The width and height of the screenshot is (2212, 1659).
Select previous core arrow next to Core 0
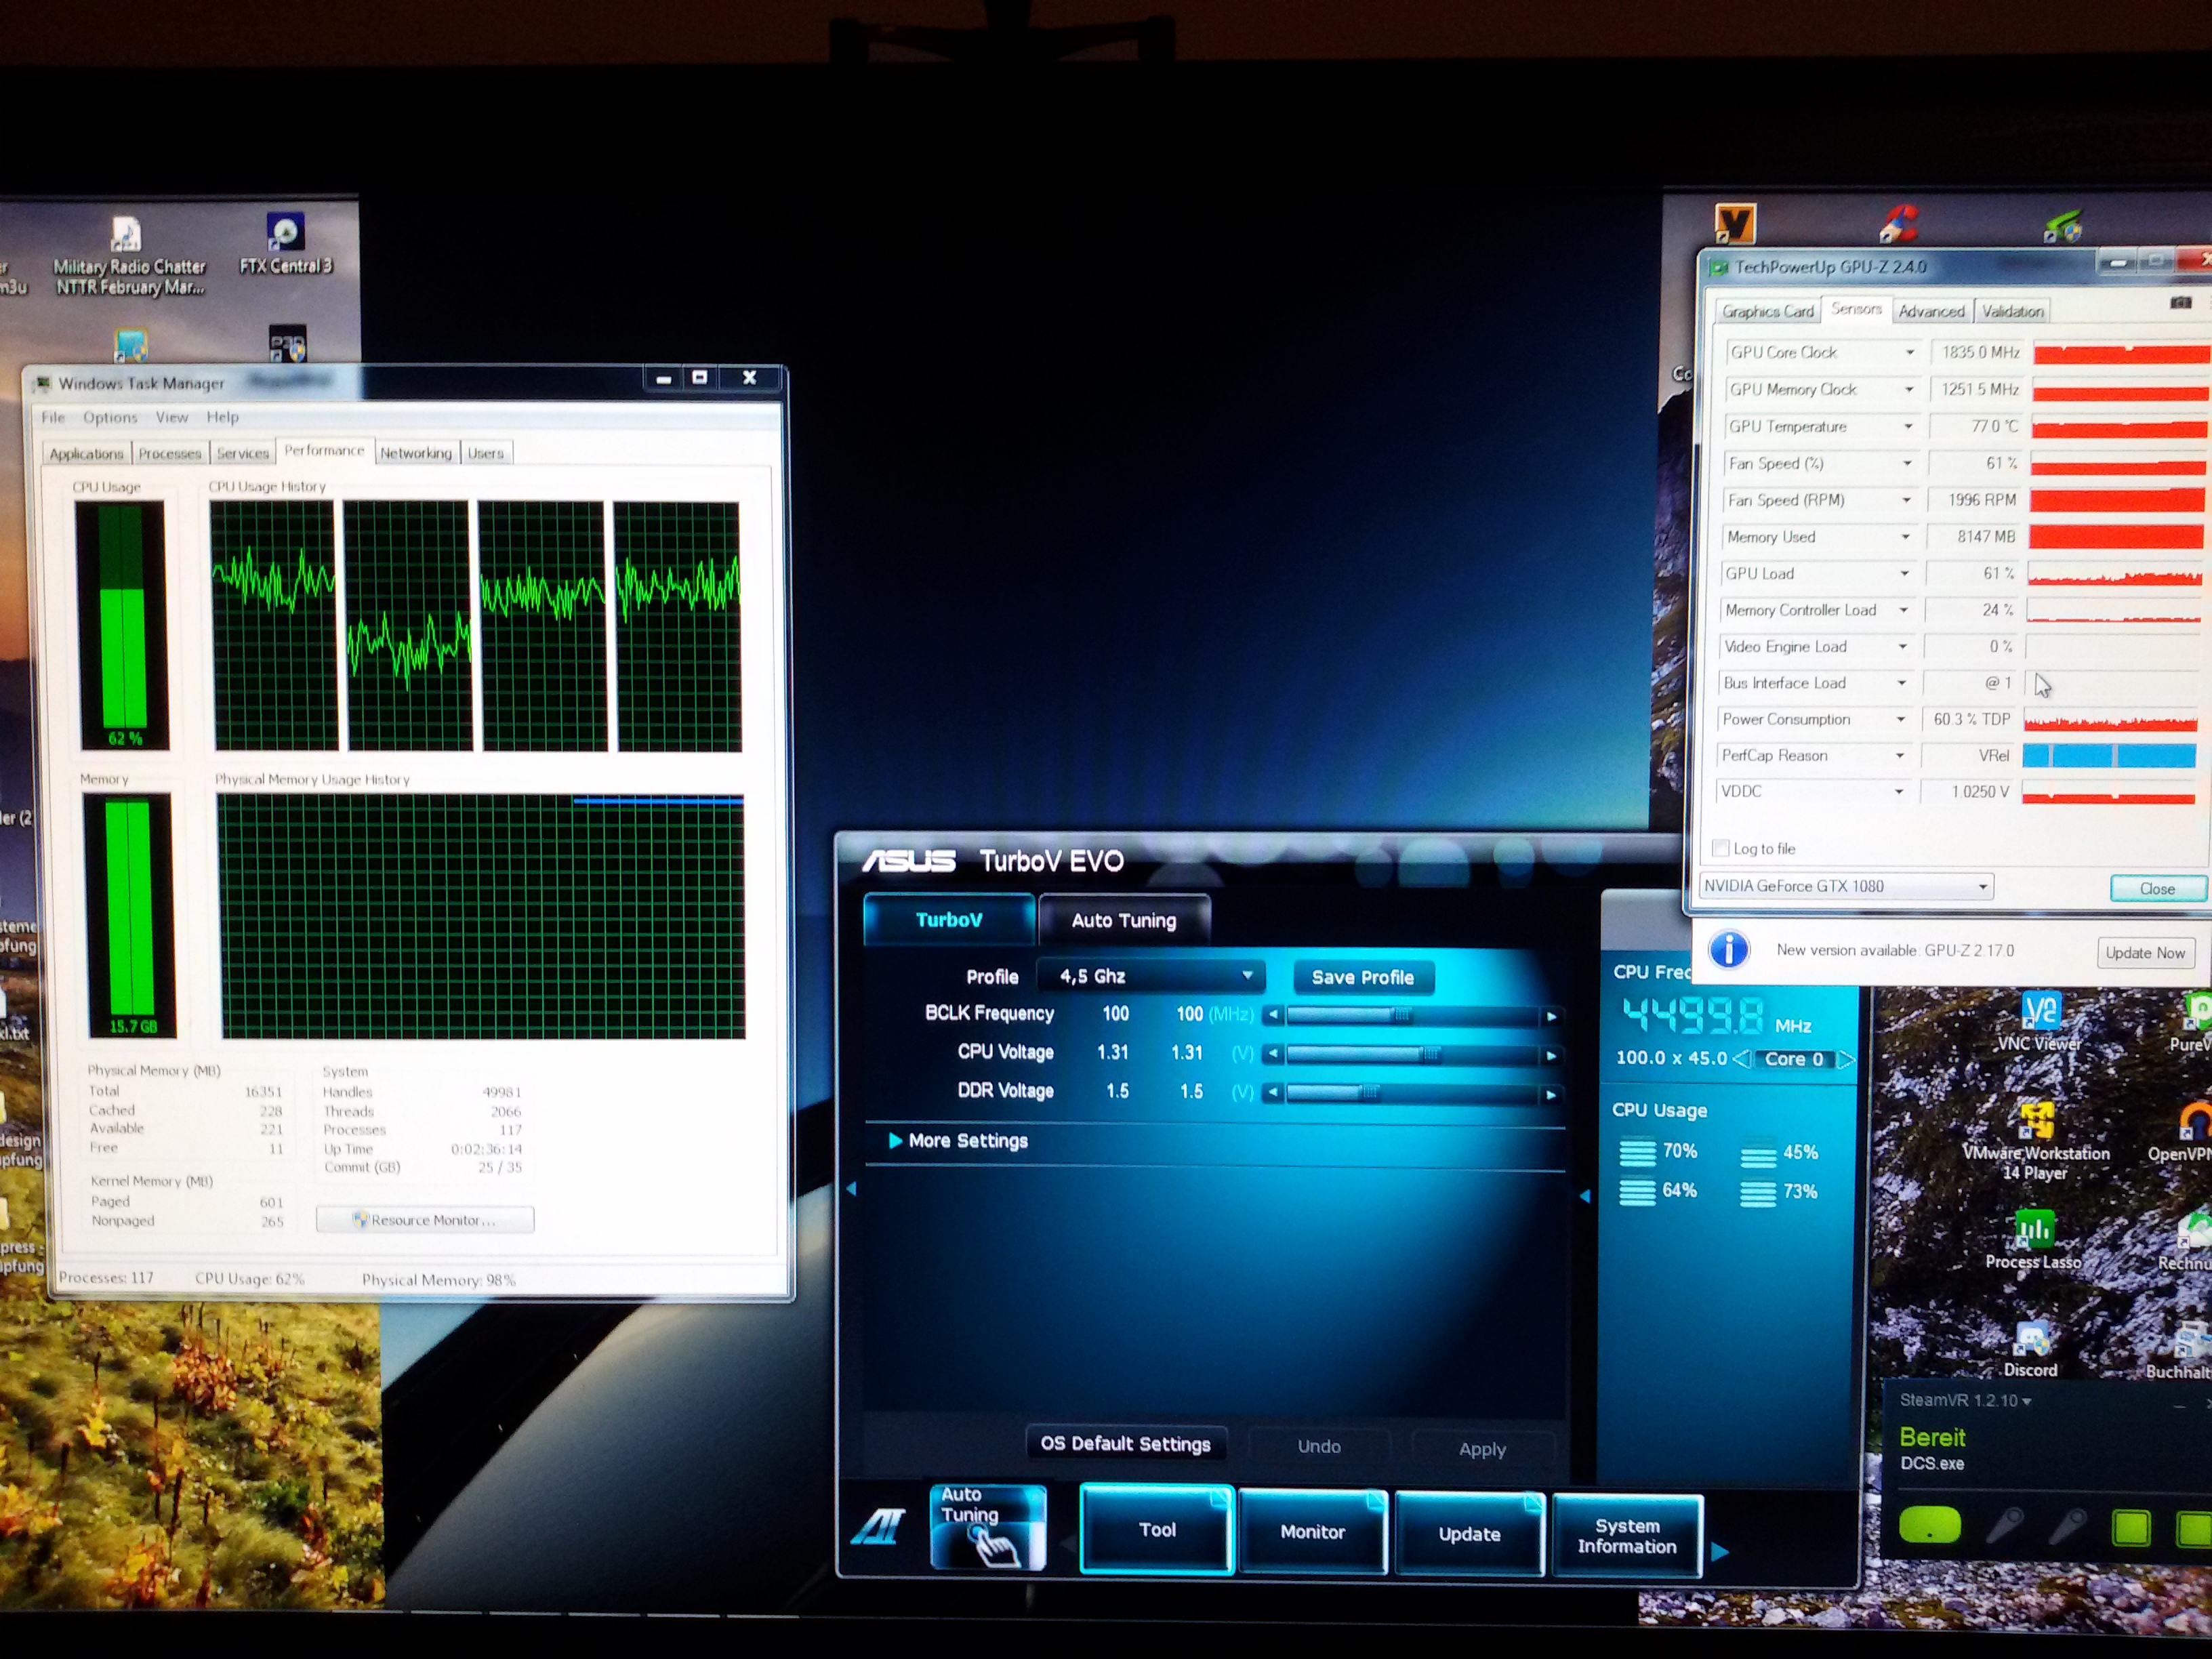pos(1742,1059)
